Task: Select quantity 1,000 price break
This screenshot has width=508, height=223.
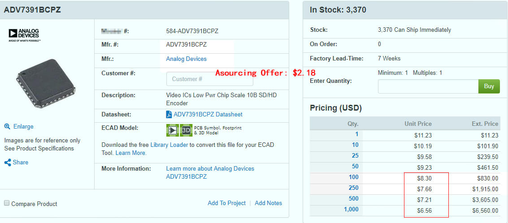Action: (351, 210)
